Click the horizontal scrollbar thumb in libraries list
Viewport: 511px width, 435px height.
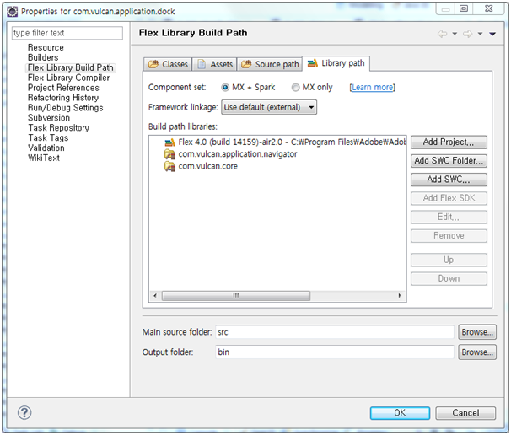pyautogui.click(x=236, y=296)
